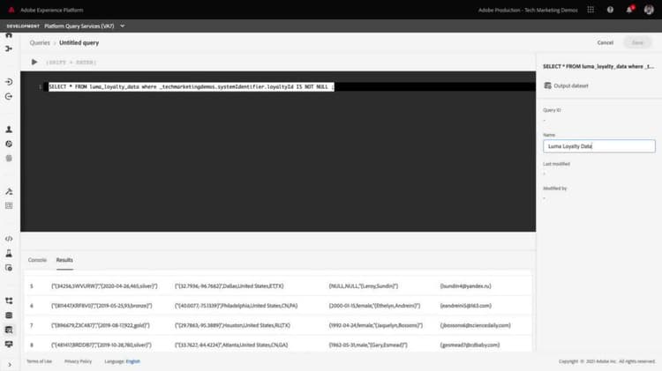The width and height of the screenshot is (662, 371).
Task: Go to Destinations in left navigation
Action: (x=9, y=97)
